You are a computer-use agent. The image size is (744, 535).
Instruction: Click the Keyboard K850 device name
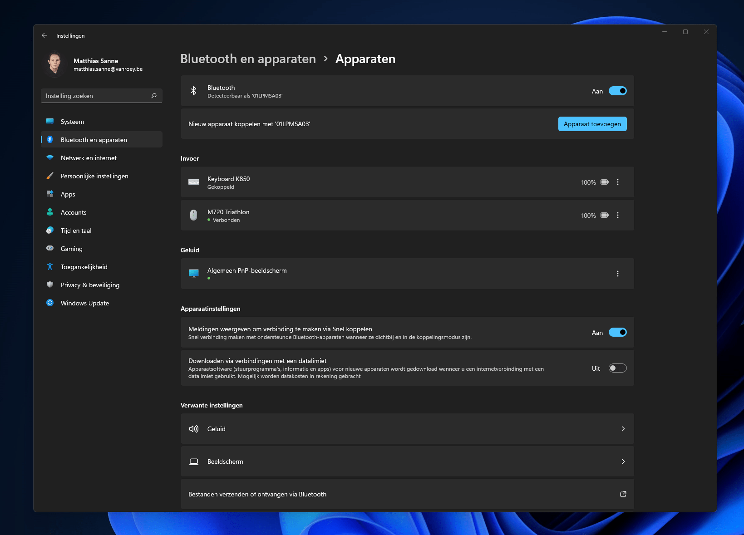point(229,179)
